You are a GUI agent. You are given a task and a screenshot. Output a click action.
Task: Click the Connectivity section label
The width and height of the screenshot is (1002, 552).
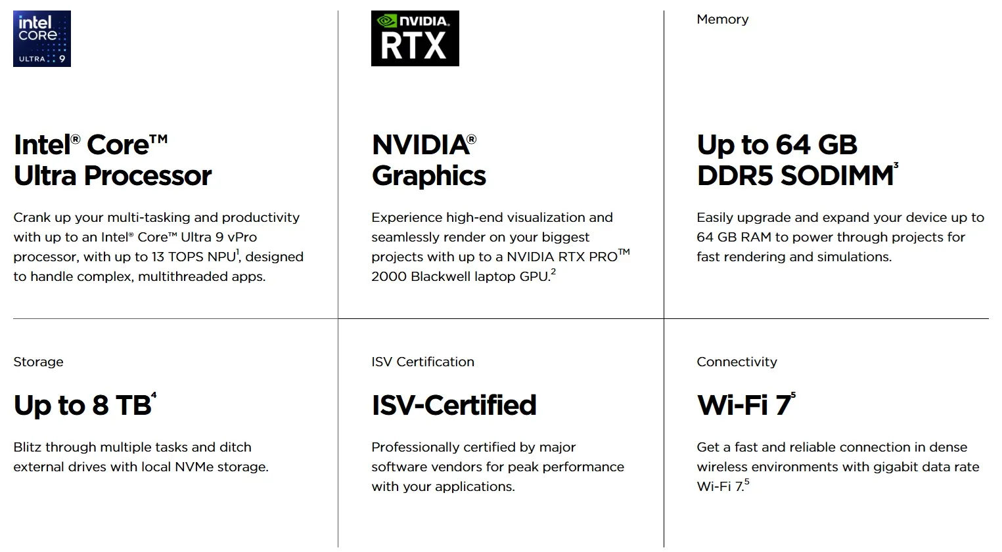(x=737, y=362)
